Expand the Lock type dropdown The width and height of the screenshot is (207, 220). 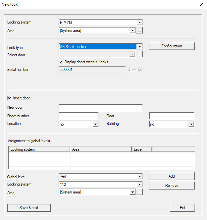click(x=139, y=47)
